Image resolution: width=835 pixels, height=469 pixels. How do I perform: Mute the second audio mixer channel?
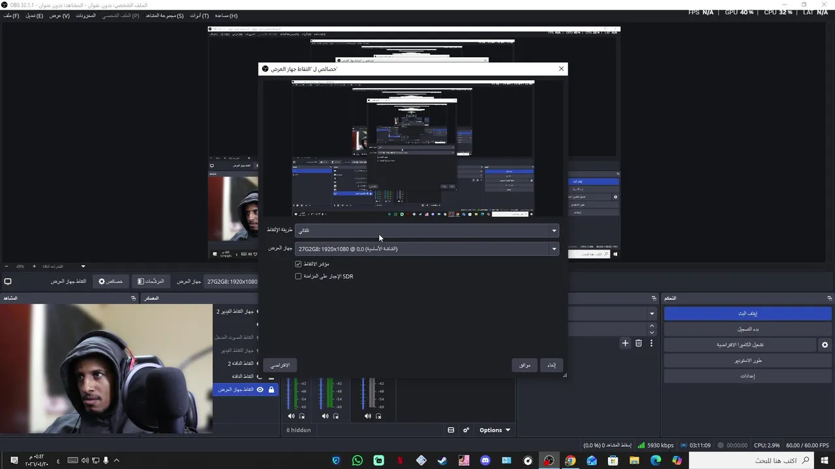point(326,416)
